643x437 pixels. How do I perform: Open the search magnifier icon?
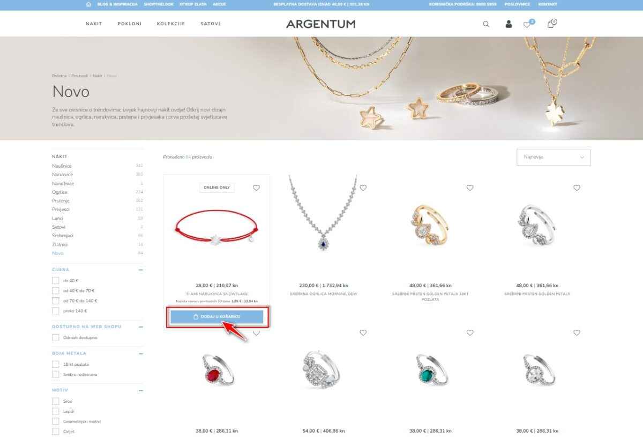[x=486, y=24]
